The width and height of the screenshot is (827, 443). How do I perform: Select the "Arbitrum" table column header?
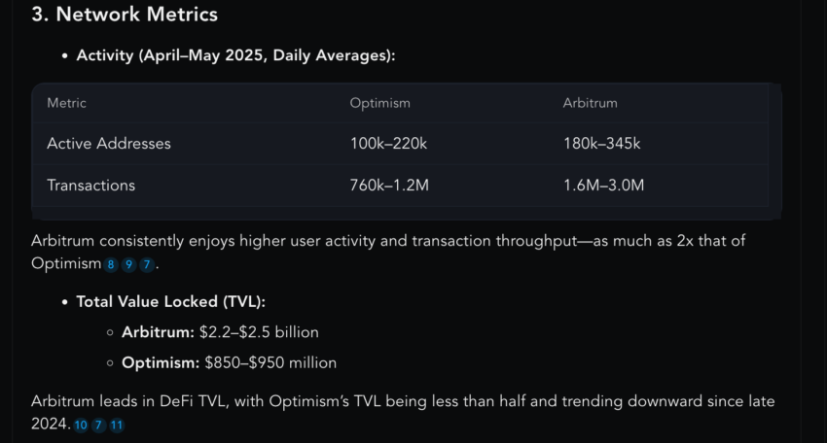(590, 103)
